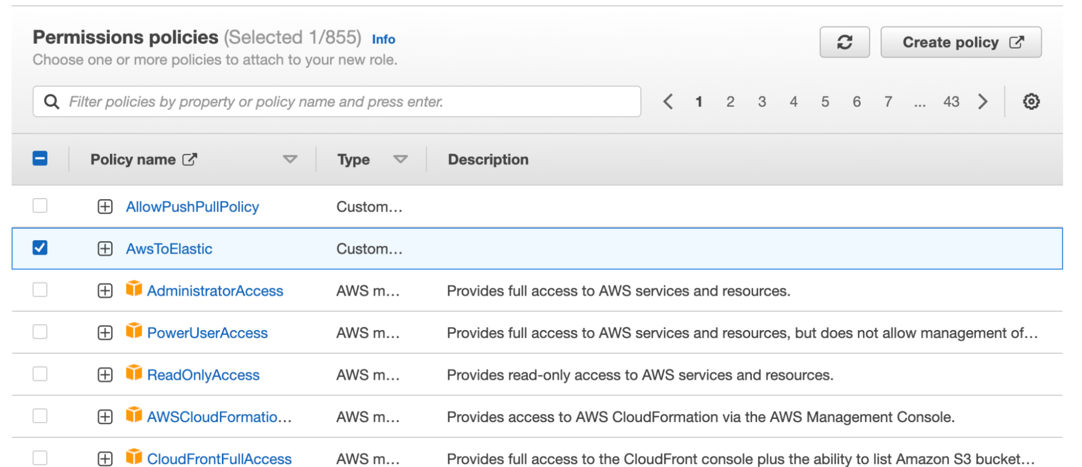This screenshot has height=467, width=1082.
Task: Open table preferences gear icon
Action: (x=1031, y=101)
